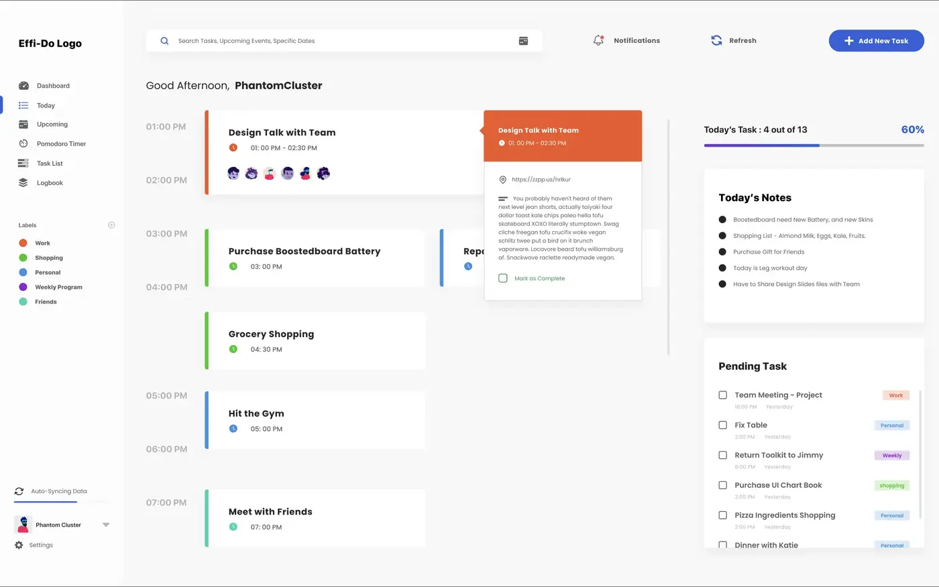The width and height of the screenshot is (939, 587).
Task: Check off Purchase UI Chart Book
Action: coord(723,485)
